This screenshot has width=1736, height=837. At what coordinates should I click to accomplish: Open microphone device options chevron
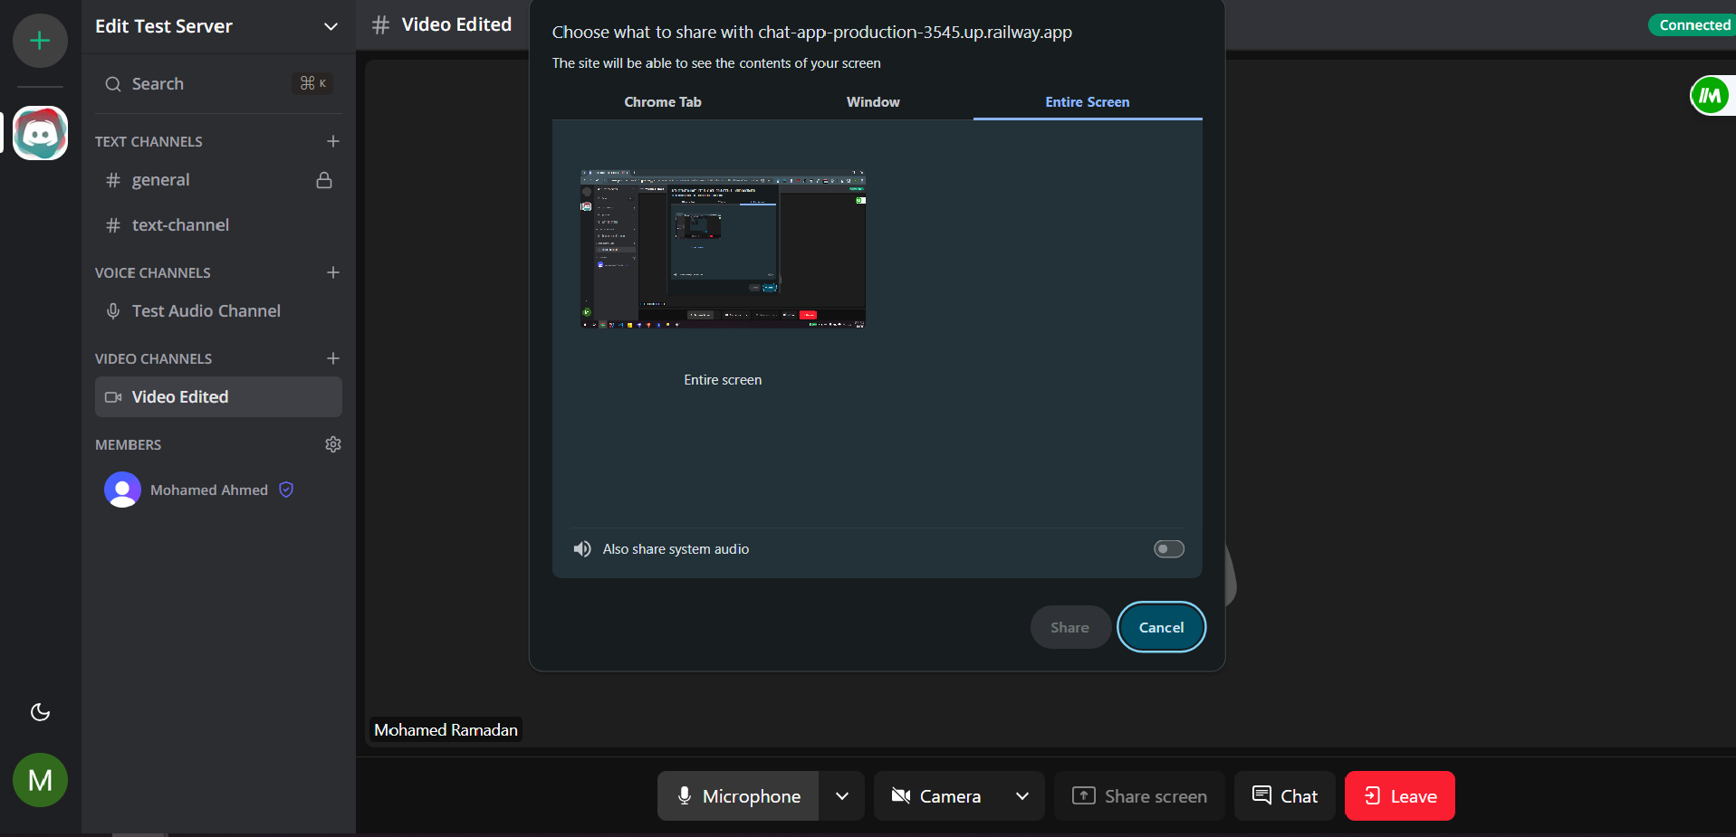(842, 796)
